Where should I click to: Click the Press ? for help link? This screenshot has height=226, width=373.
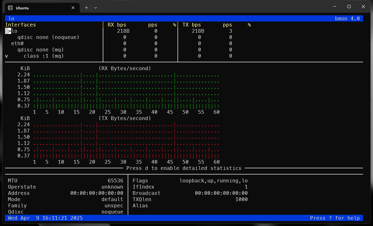(335, 218)
